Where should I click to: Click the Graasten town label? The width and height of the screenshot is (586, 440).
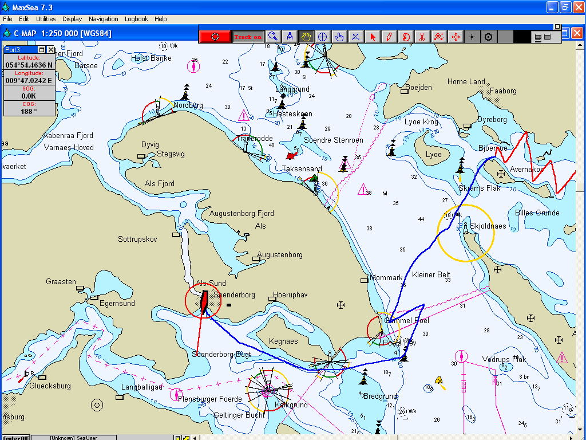click(61, 281)
